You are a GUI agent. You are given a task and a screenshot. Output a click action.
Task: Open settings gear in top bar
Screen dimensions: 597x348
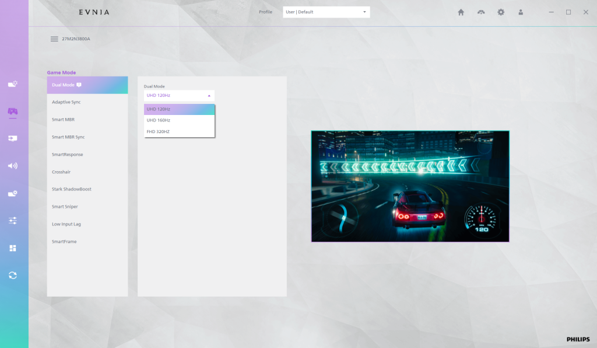pos(501,12)
